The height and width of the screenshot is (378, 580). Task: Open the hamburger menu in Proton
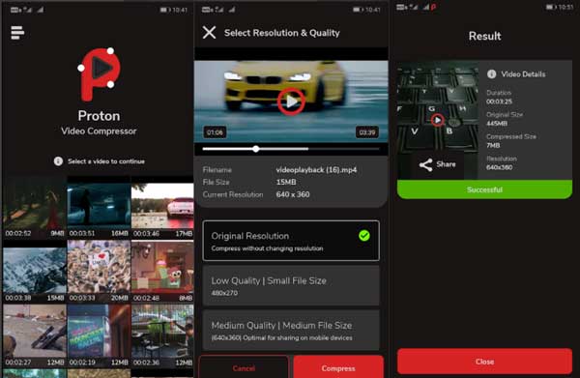pyautogui.click(x=17, y=33)
